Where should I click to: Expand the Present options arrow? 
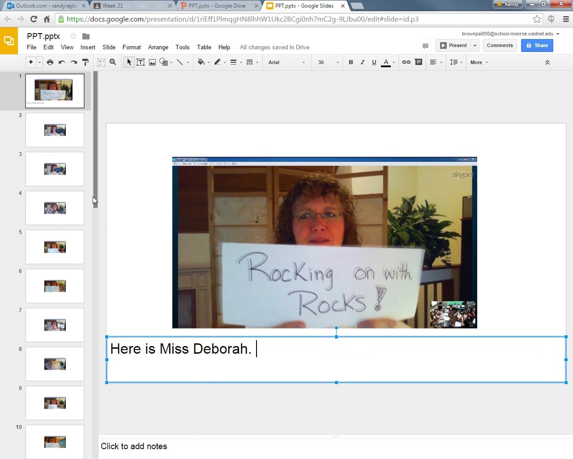point(475,45)
